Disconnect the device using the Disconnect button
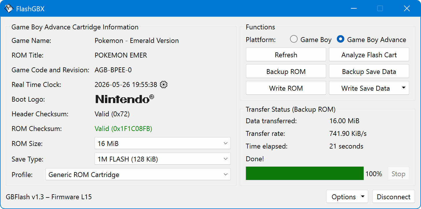The width and height of the screenshot is (421, 209). 394,197
